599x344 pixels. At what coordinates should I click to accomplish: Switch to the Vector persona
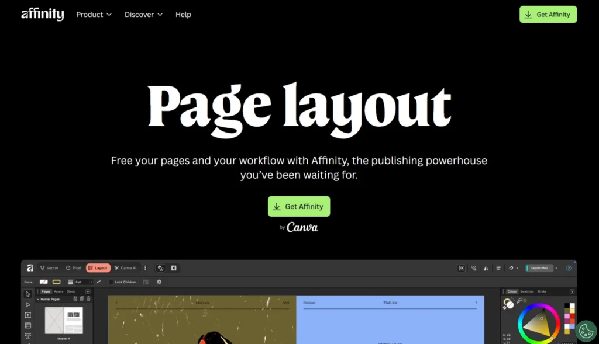[49, 268]
